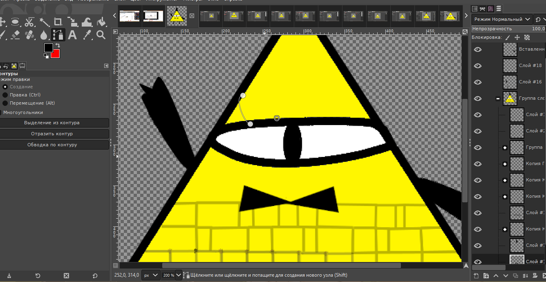The width and height of the screenshot is (546, 282).
Task: Hide the Вставленн layer via eye icon
Action: click(478, 49)
